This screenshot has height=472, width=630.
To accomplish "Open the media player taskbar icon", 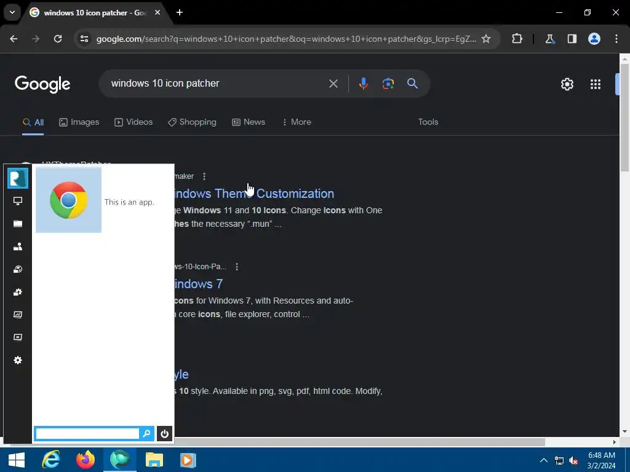I will click(x=188, y=460).
